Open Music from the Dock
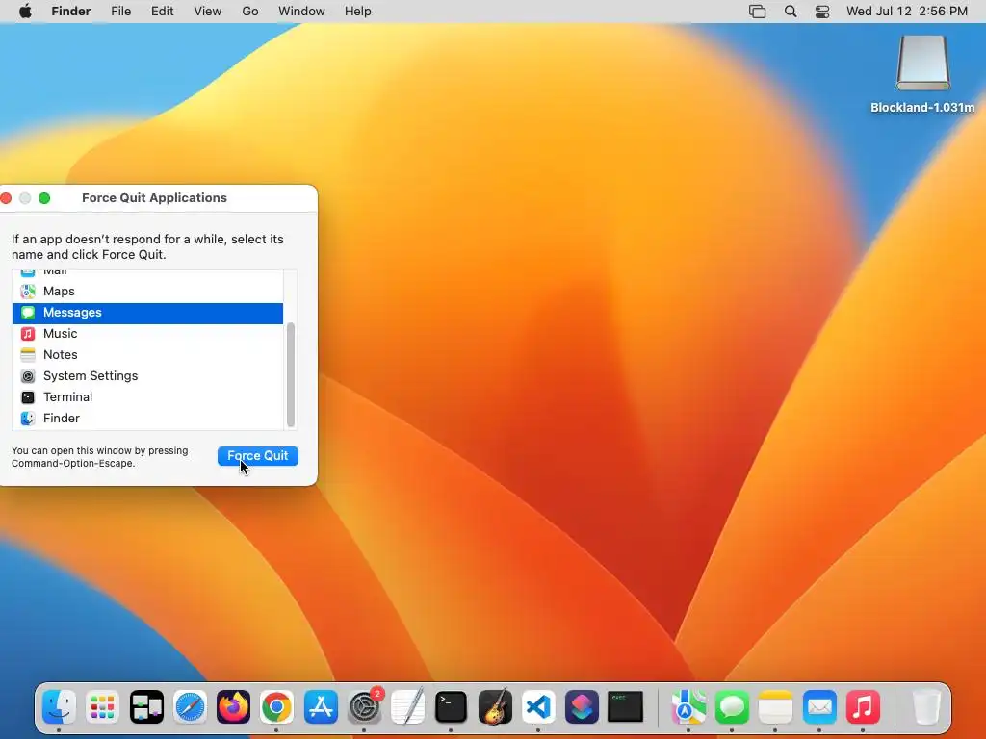The width and height of the screenshot is (986, 739). tap(863, 707)
